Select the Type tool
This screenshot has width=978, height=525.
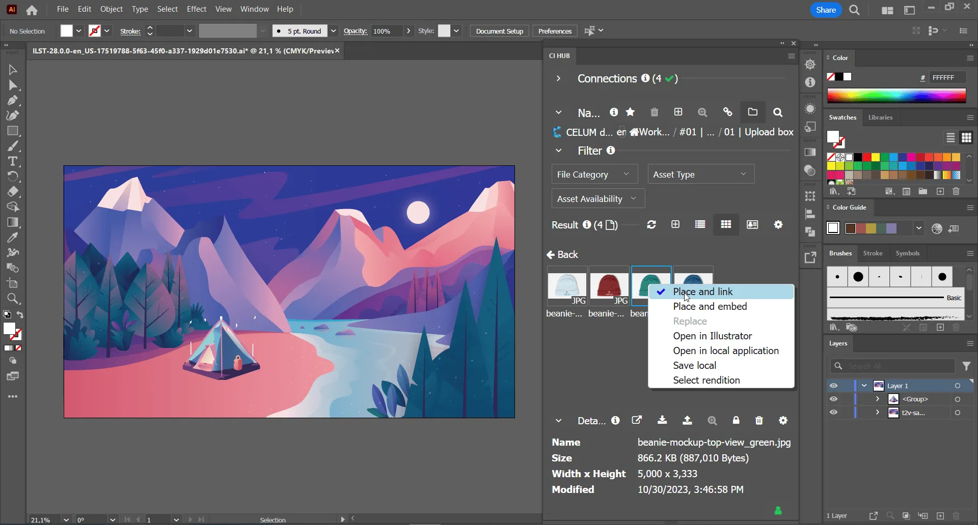point(13,161)
